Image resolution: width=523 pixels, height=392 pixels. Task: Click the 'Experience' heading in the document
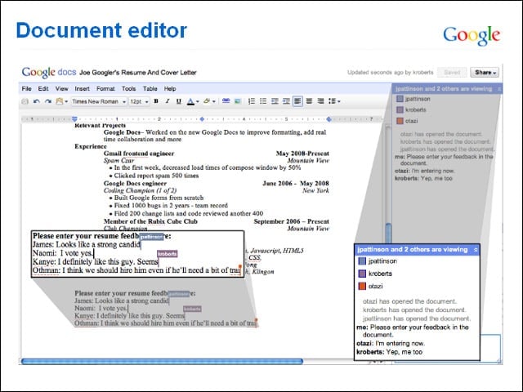91,146
